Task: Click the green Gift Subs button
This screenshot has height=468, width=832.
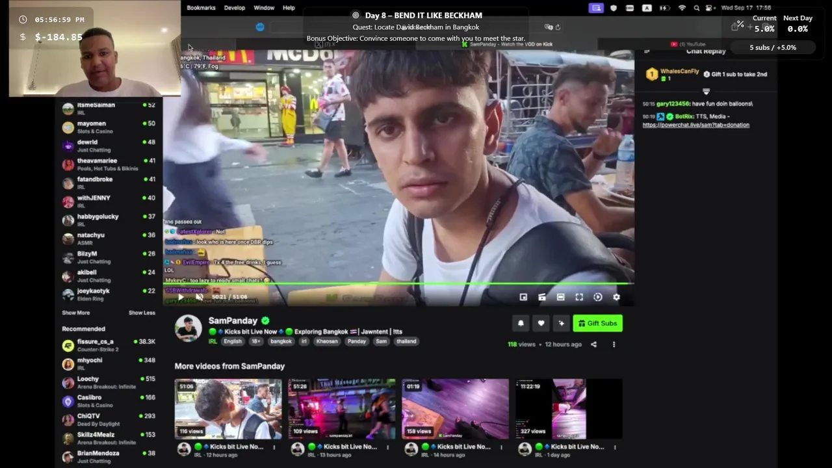Action: (x=597, y=323)
